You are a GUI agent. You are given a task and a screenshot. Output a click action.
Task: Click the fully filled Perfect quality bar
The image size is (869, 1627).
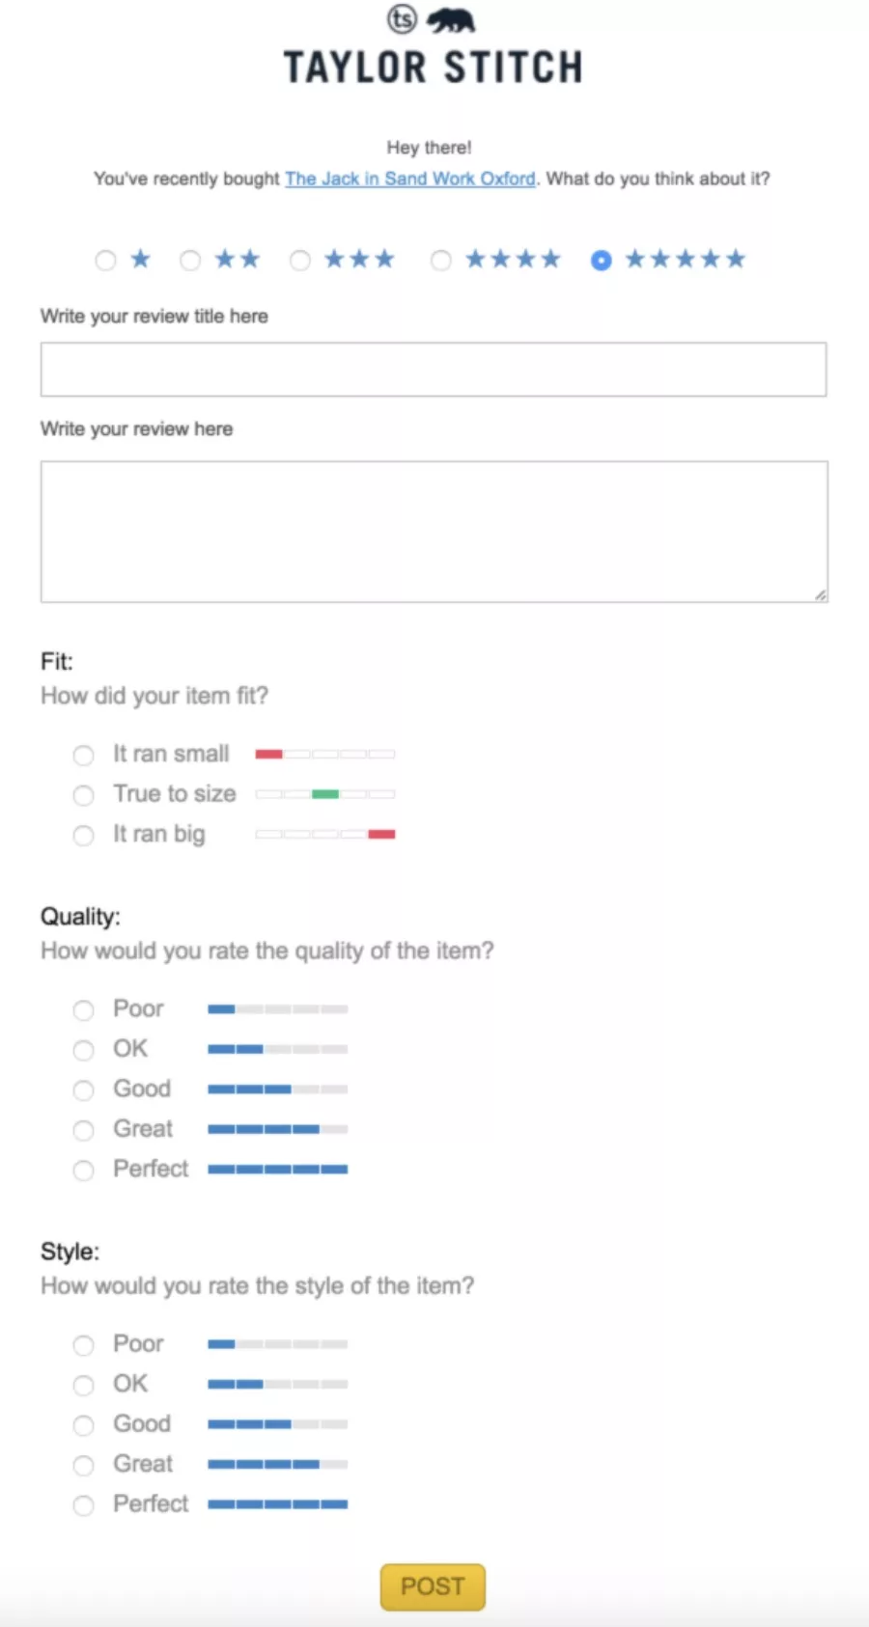tap(277, 1169)
